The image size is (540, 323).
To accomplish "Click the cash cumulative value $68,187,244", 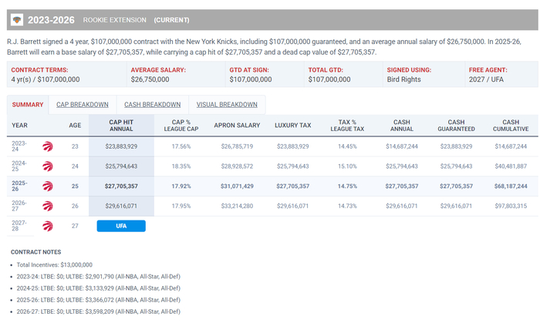I will pos(511,186).
